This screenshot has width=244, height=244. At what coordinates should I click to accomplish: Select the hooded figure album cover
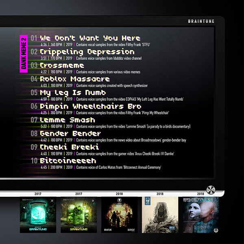[160, 215]
